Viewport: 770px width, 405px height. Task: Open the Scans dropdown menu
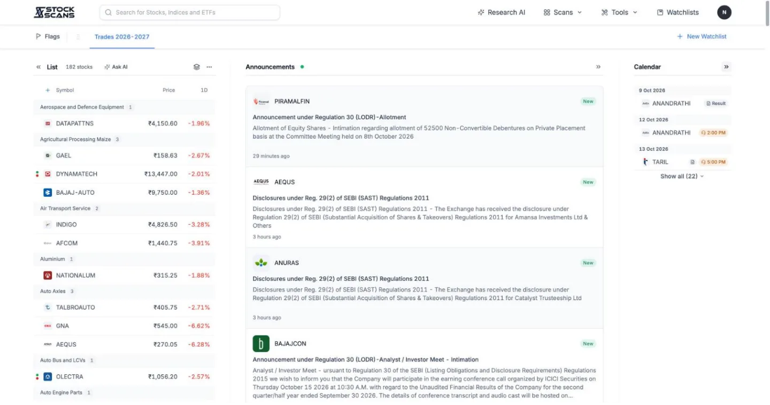click(563, 12)
